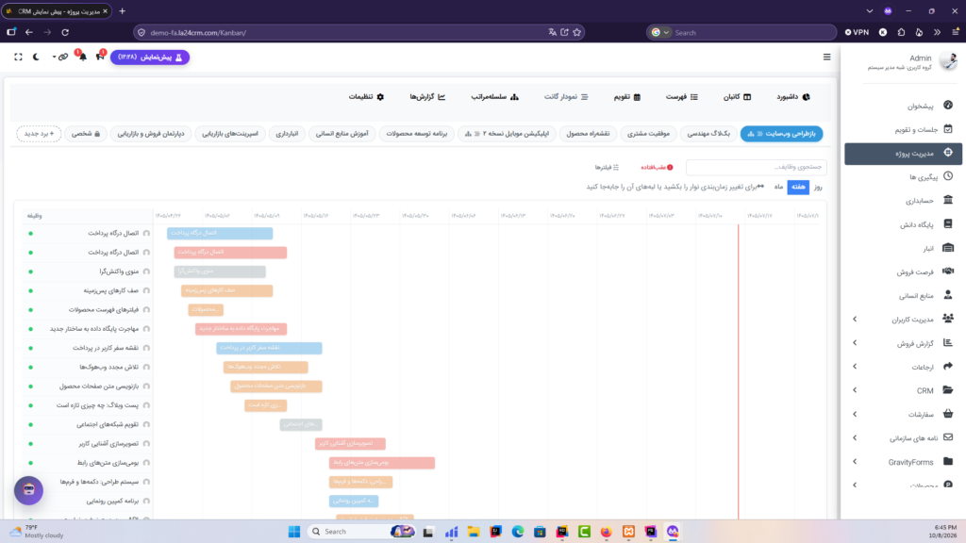Toggle dark mode with the moon icon
The image size is (966, 543).
(36, 57)
